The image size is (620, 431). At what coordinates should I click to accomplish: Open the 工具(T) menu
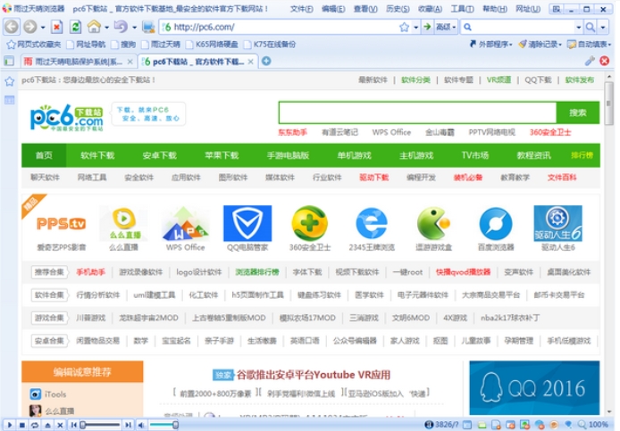pyautogui.click(x=462, y=9)
